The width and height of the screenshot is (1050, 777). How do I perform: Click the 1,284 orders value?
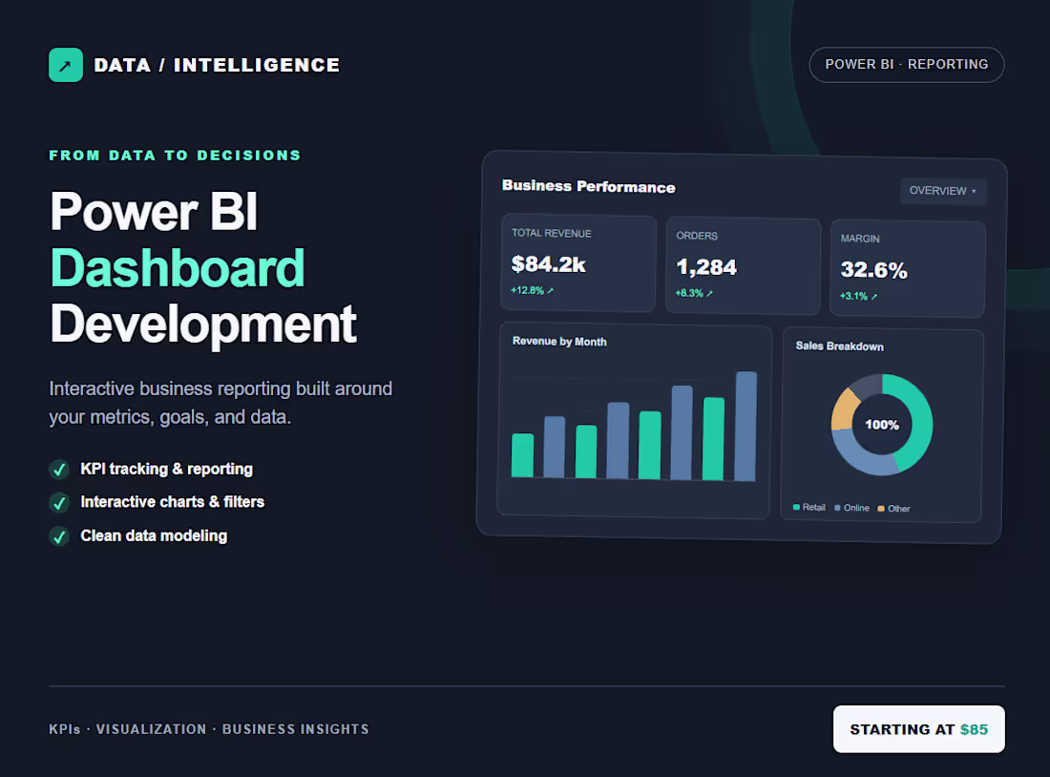pos(706,267)
